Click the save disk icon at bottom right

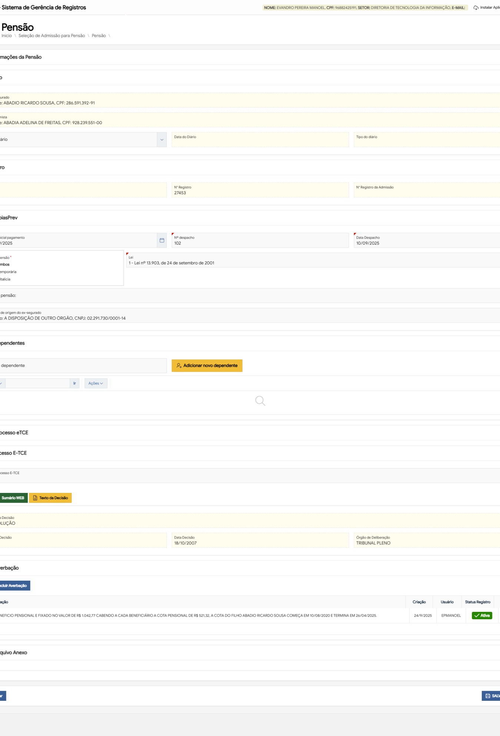(488, 696)
